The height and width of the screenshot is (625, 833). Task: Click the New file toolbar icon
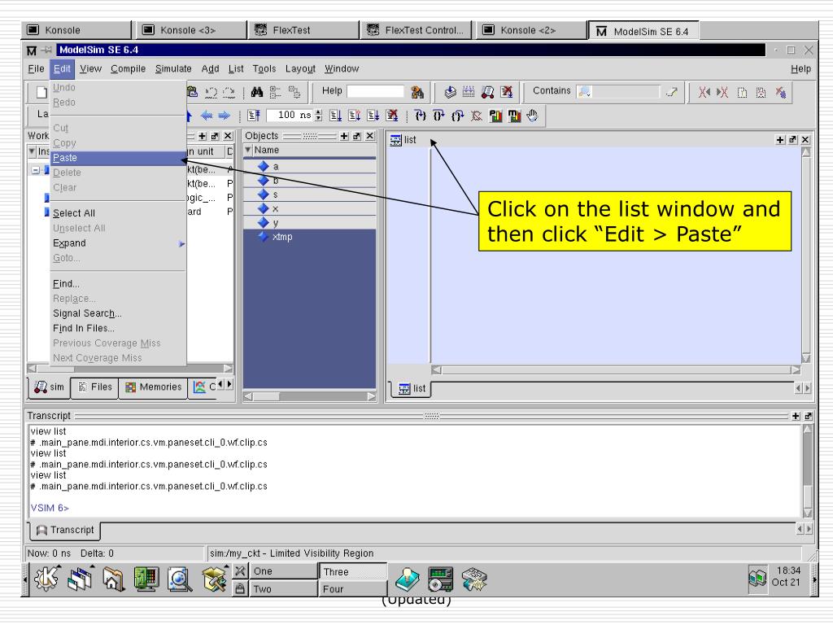click(41, 92)
